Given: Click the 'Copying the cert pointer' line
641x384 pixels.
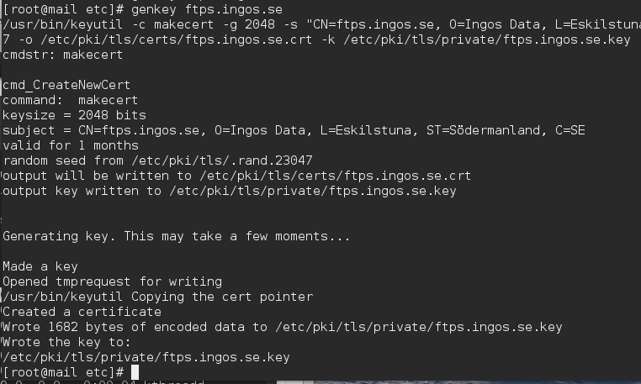Looking at the screenshot, I should [x=158, y=297].
